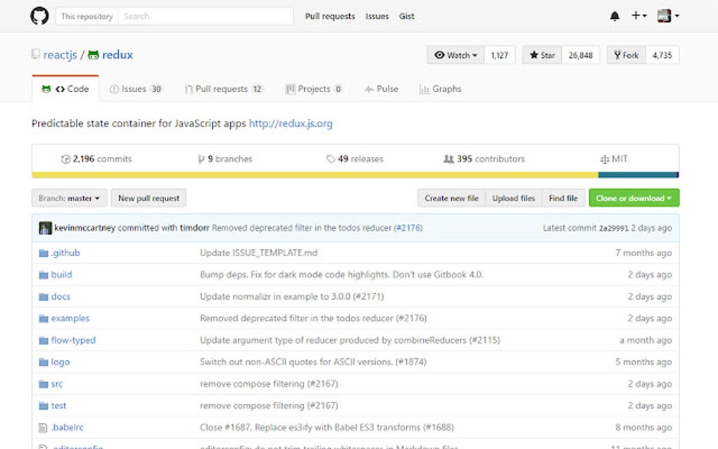
Task: Open Pull requests in top navigation
Action: 329,16
